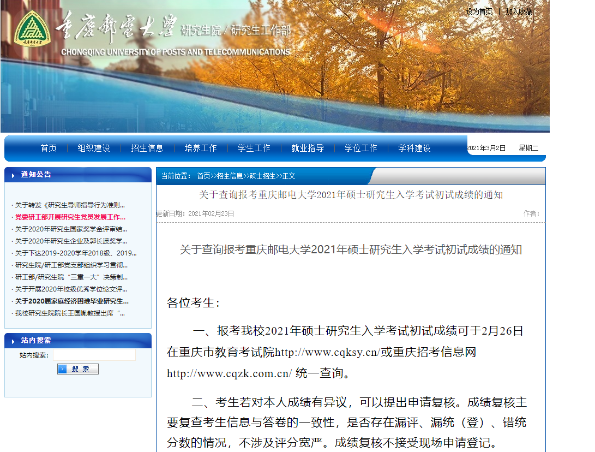Click the 设为首页 link

pos(479,12)
